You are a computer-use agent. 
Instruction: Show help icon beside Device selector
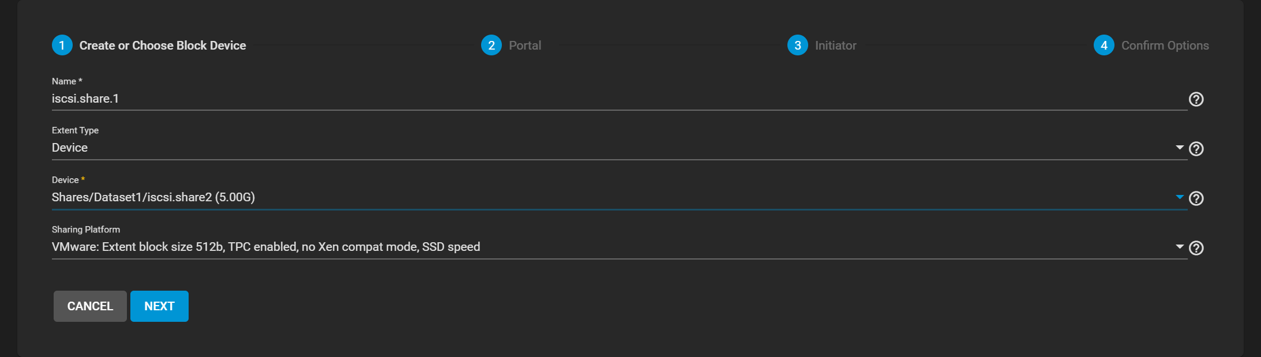click(1196, 198)
